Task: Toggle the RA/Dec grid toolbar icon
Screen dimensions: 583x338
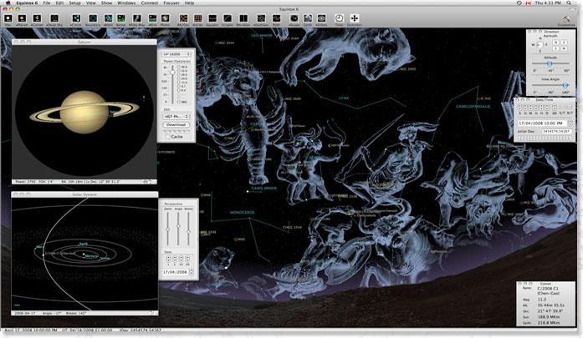Action: pyautogui.click(x=184, y=18)
